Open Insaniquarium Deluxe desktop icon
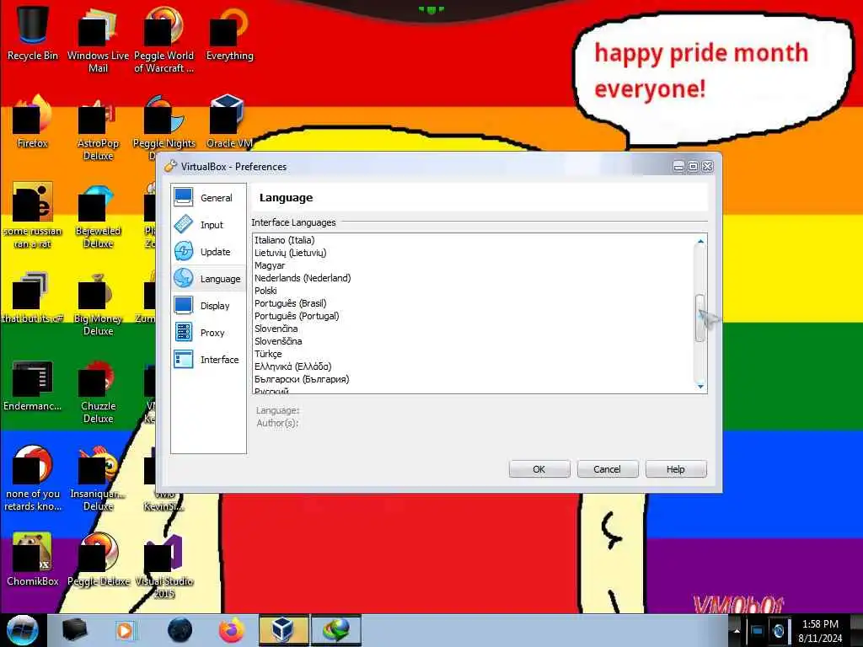Viewport: 863px width, 647px height. (98, 479)
